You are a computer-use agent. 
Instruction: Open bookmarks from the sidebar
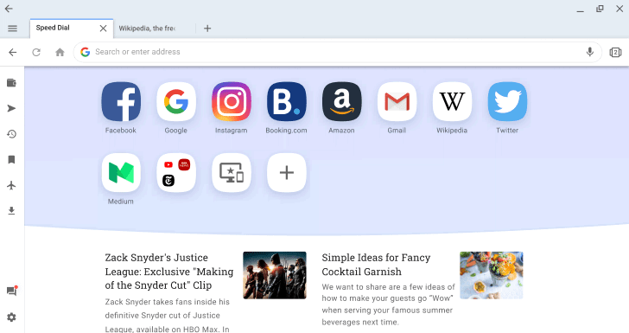click(11, 160)
